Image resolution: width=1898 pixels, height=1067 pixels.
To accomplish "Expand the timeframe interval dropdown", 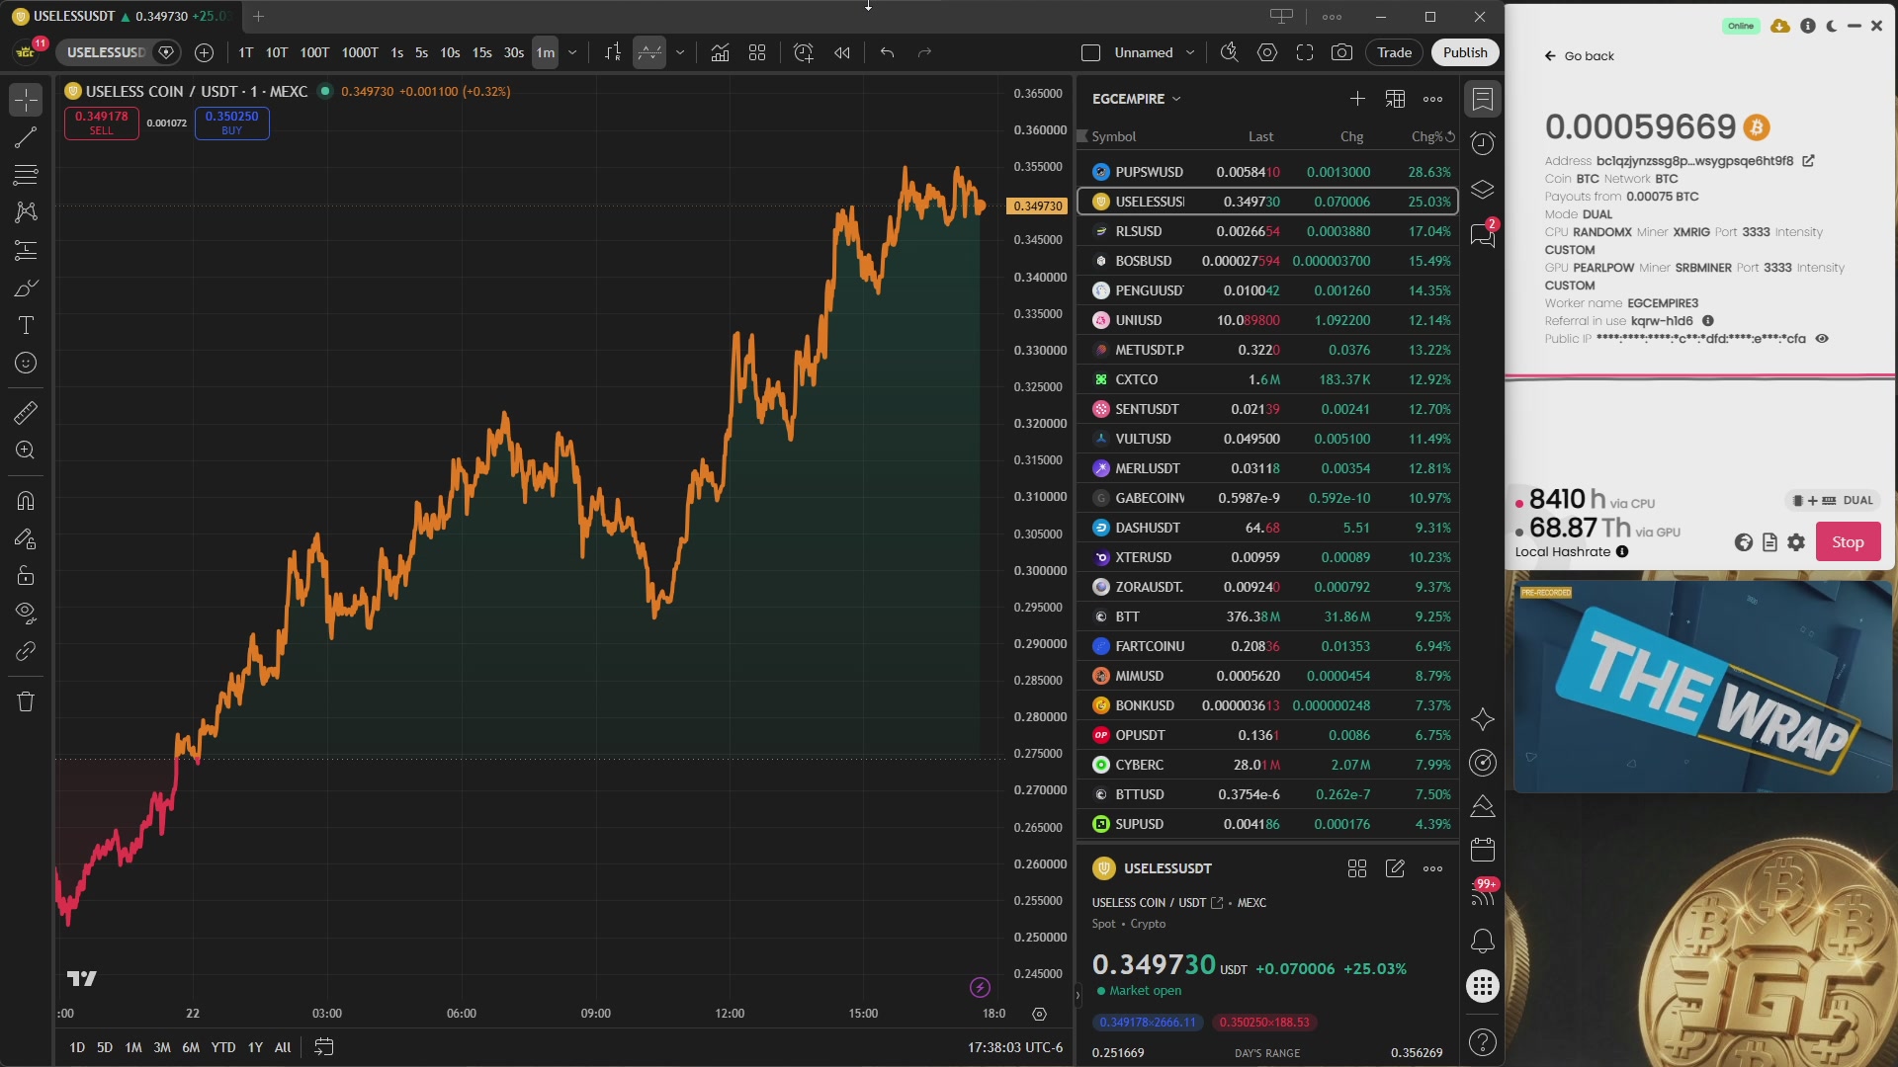I will click(x=572, y=52).
